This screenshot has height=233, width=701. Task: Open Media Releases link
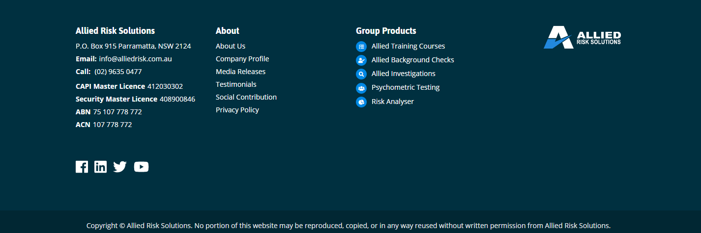click(x=240, y=72)
